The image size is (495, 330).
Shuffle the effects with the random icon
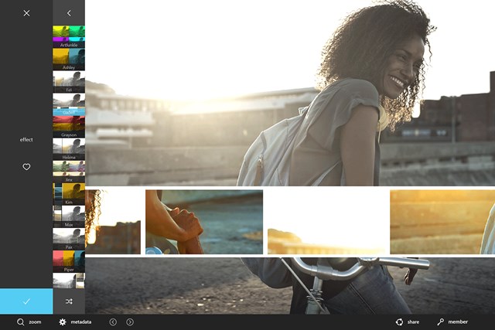pyautogui.click(x=69, y=301)
